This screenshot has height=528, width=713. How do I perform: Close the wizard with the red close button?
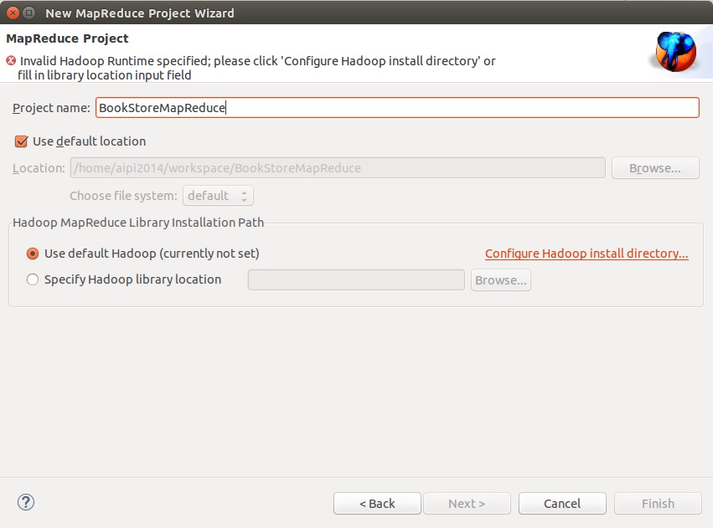(x=13, y=13)
